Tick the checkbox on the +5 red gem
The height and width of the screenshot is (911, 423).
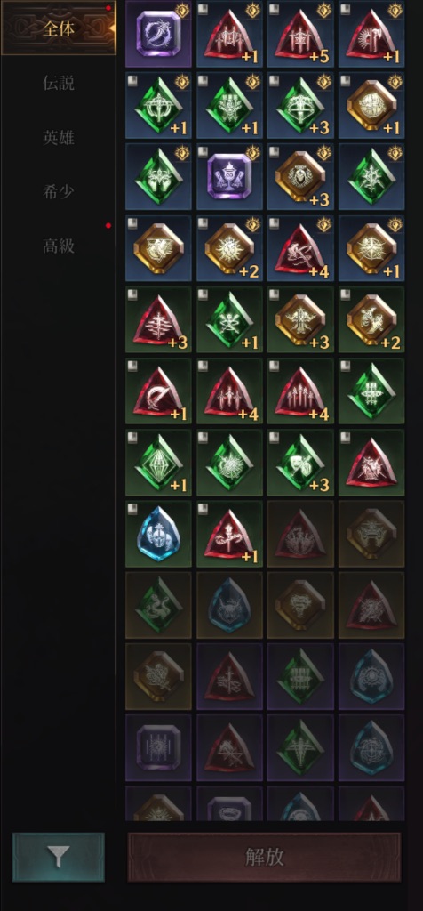(274, 9)
